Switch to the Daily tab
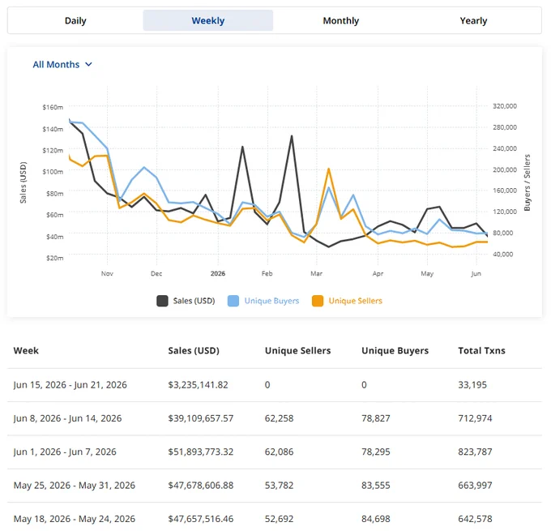 [x=75, y=21]
